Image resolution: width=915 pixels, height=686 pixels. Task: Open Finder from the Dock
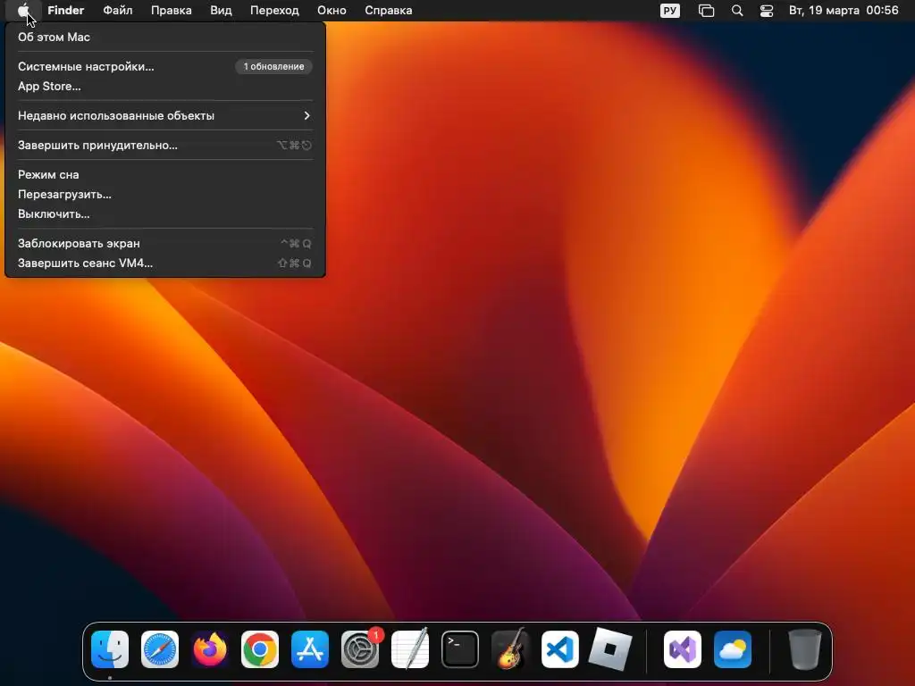point(110,649)
